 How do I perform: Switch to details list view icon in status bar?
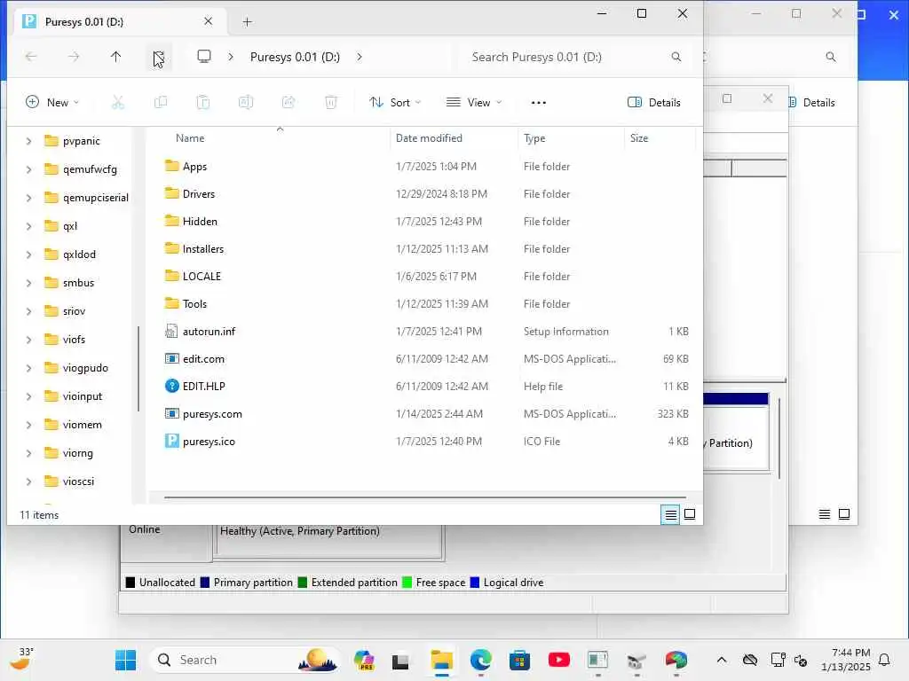[671, 514]
